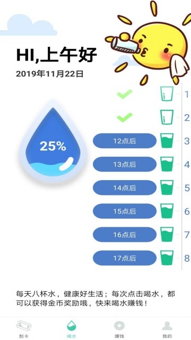Tap the empty glass icon for cup 1
Viewport: 191px width, 340px height.
[167, 93]
